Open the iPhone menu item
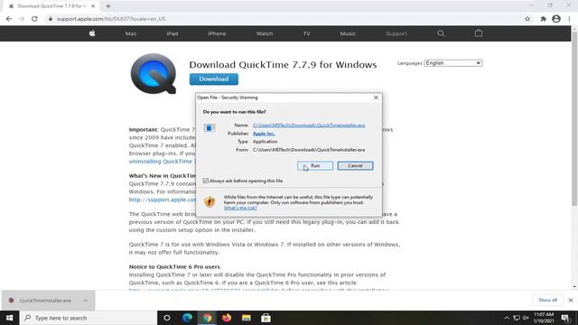This screenshot has height=325, width=578. pos(217,33)
